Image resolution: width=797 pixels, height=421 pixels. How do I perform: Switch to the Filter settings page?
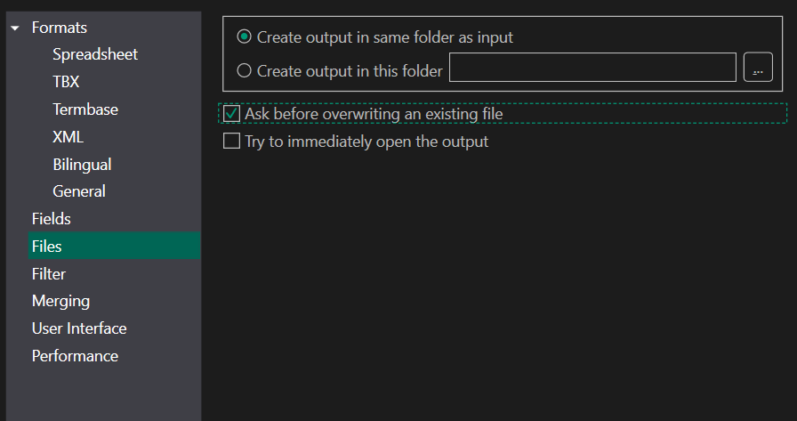[49, 274]
